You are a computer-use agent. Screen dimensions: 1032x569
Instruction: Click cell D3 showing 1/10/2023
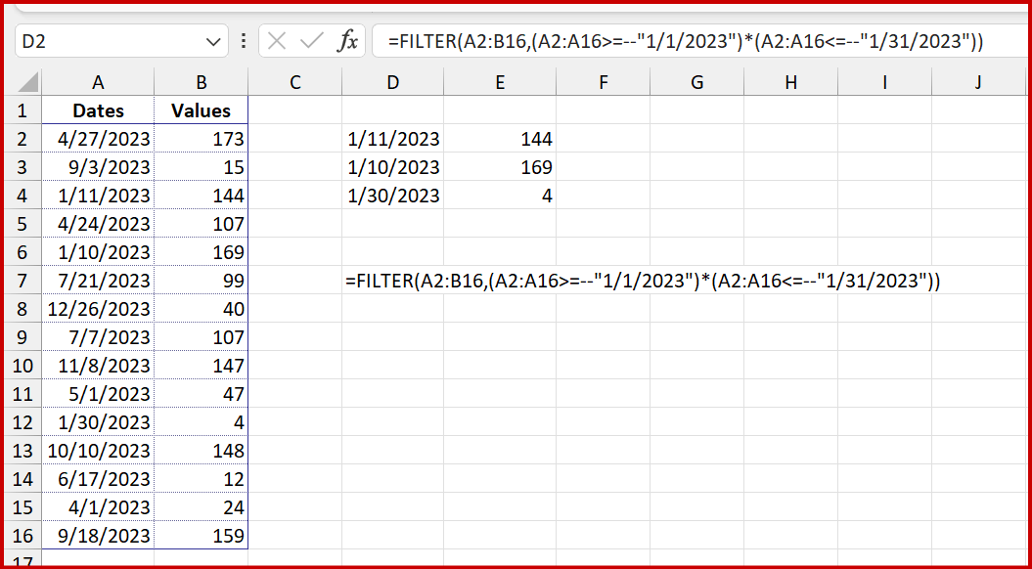pos(392,167)
